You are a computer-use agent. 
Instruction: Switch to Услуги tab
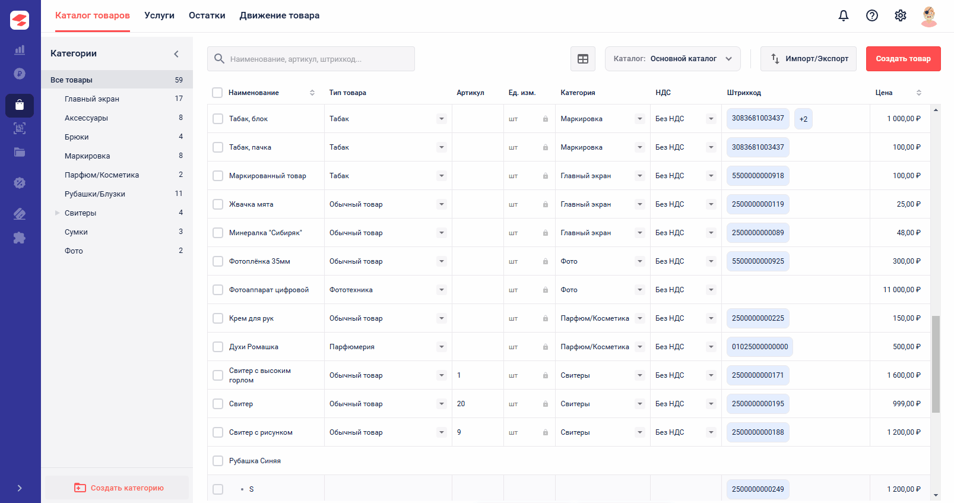(x=159, y=15)
